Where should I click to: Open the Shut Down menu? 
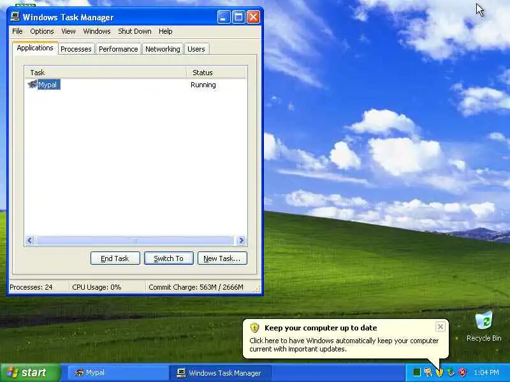coord(135,31)
